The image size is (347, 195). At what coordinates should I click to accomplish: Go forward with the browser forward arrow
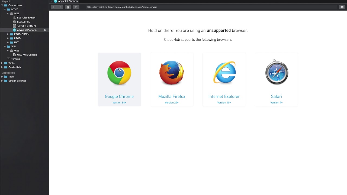(x=60, y=7)
